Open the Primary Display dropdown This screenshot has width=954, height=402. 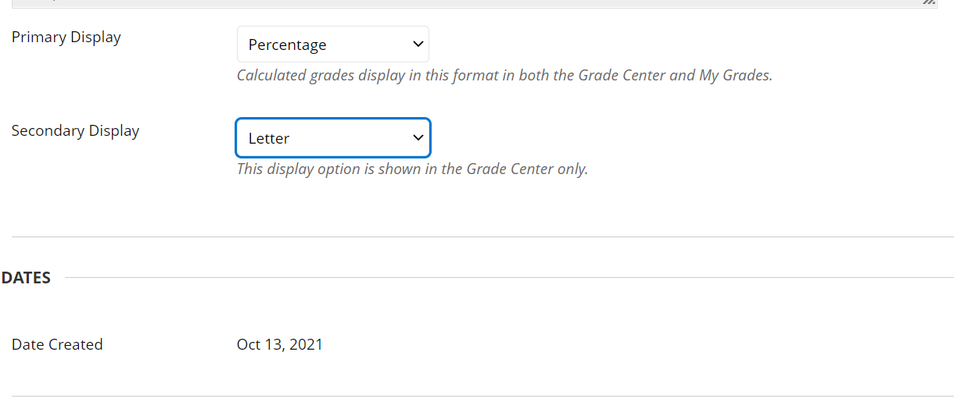332,44
